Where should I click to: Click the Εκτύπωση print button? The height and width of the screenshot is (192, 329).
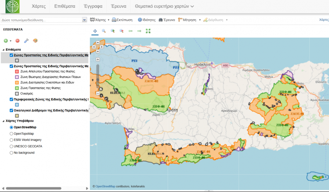coord(122,20)
